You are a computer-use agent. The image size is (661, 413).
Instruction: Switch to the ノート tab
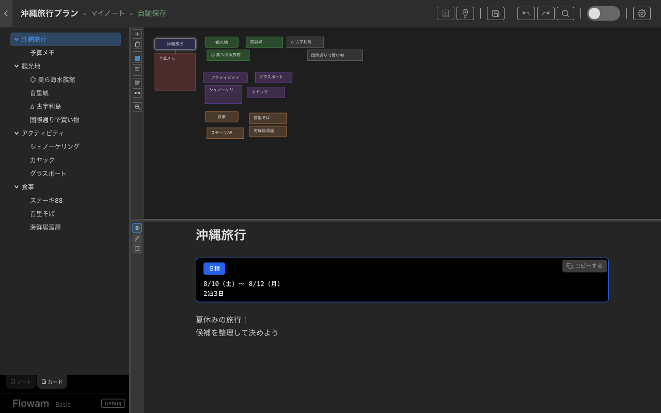[21, 382]
